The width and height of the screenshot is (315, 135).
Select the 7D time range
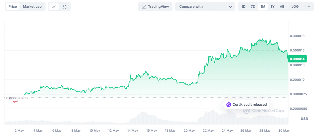pos(253,6)
